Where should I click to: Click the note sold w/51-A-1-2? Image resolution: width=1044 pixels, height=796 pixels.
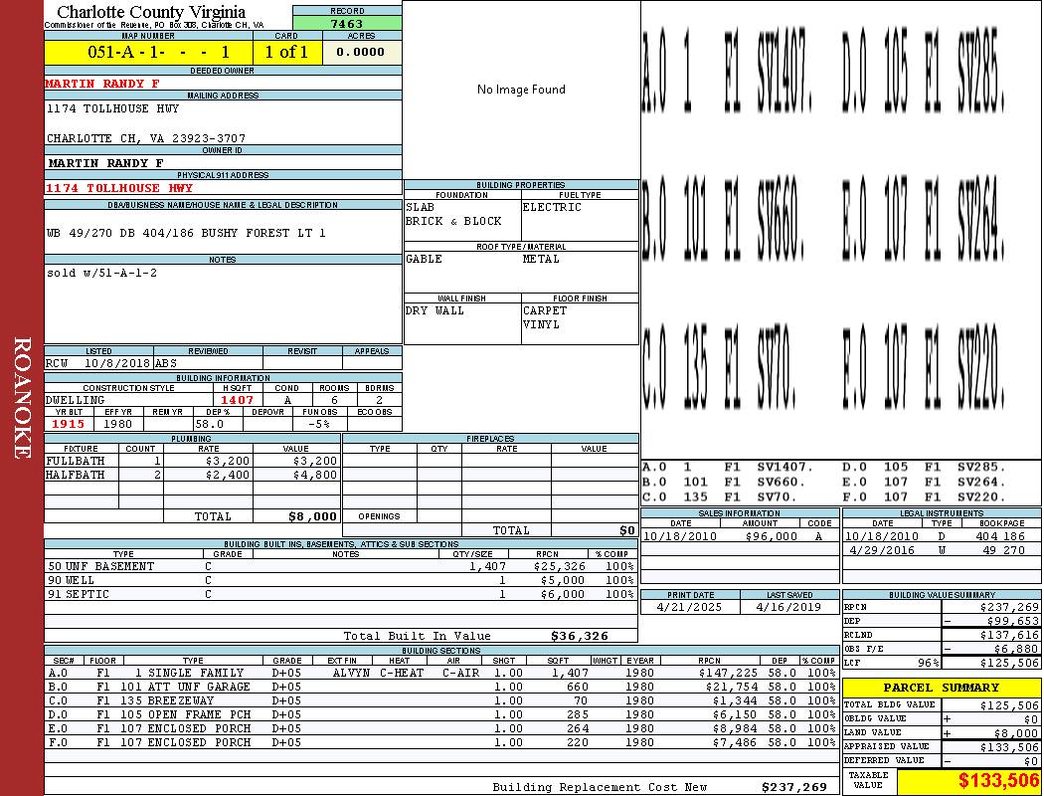tap(101, 273)
